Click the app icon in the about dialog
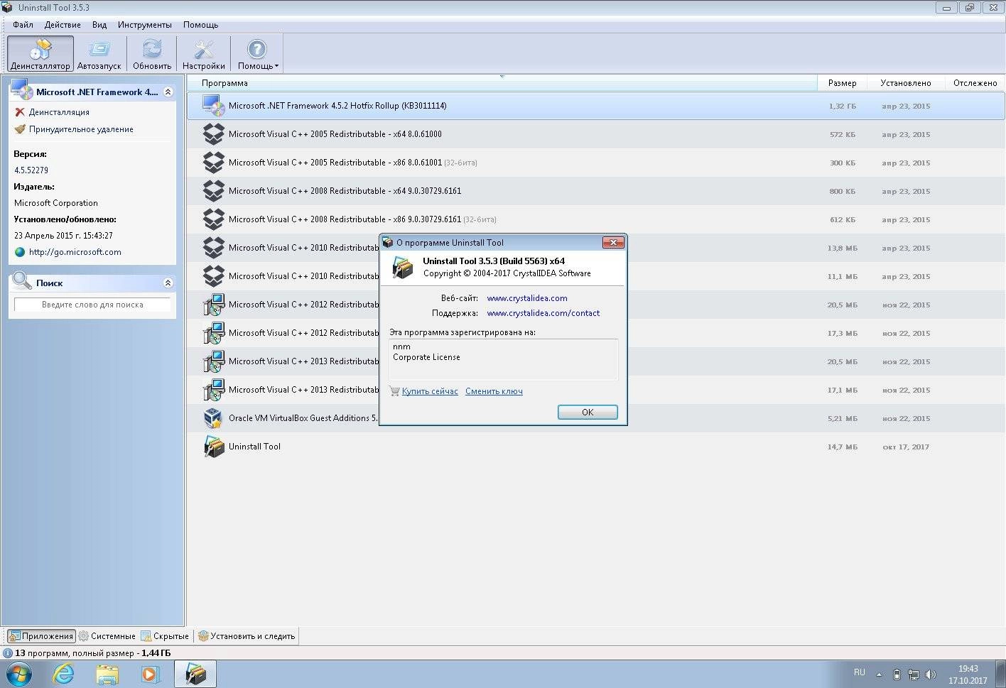This screenshot has width=1006, height=688. pyautogui.click(x=403, y=268)
